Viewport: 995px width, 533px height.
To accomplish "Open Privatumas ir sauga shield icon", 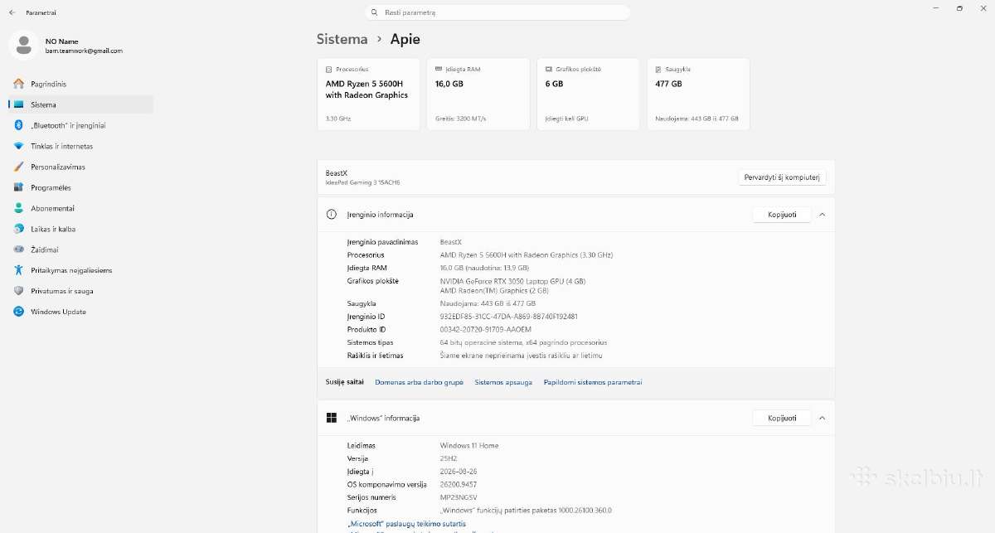I will (x=18, y=291).
